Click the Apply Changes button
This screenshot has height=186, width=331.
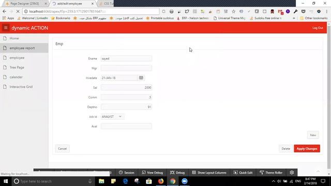pos(307,149)
